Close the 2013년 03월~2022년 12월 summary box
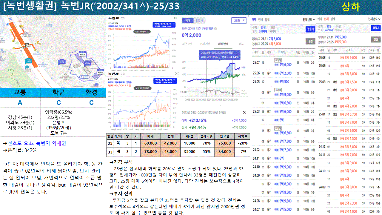Viewport: 382px width, 215px height. pyautogui.click(x=244, y=112)
